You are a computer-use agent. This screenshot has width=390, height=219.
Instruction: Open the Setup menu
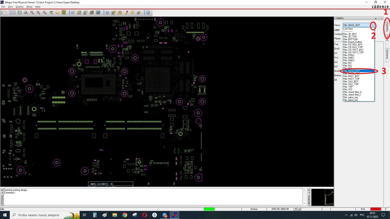pyautogui.click(x=29, y=7)
